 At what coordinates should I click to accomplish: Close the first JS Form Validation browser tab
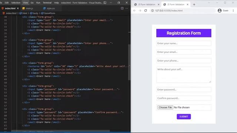(158, 4)
